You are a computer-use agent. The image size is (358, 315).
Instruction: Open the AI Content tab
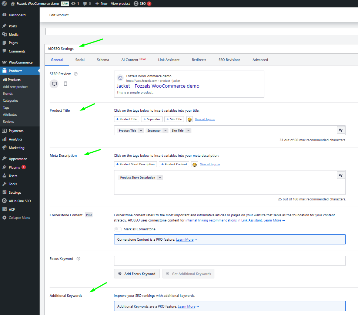[x=134, y=60]
